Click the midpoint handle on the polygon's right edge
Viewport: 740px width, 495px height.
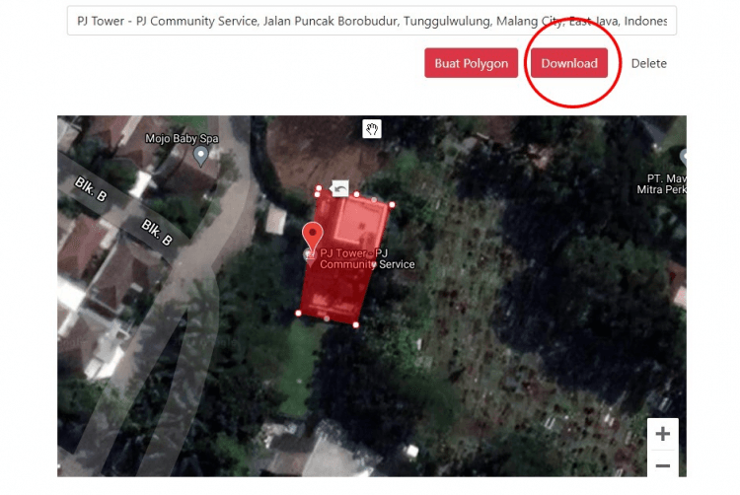374,265
